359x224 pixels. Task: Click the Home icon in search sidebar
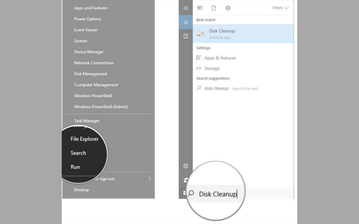(x=186, y=22)
